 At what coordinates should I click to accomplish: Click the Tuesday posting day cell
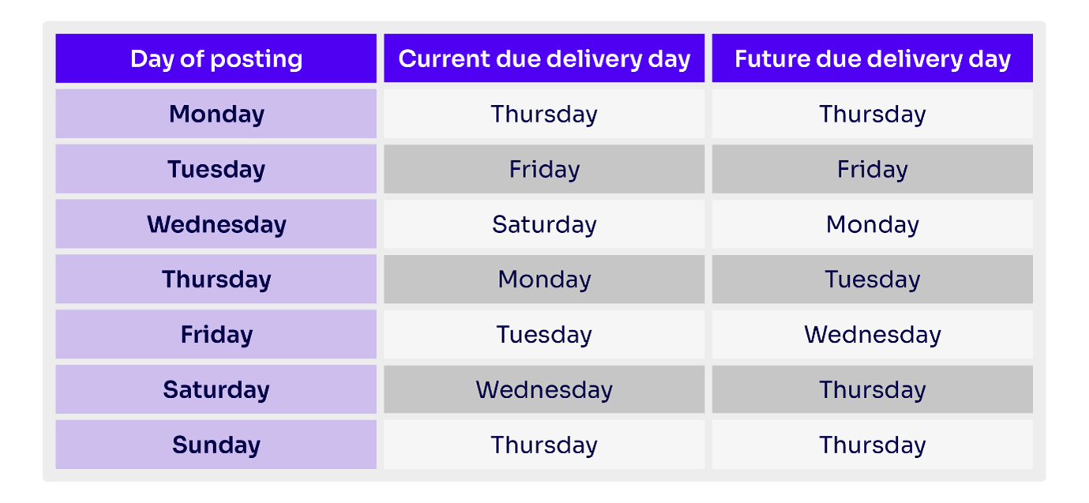pyautogui.click(x=216, y=169)
